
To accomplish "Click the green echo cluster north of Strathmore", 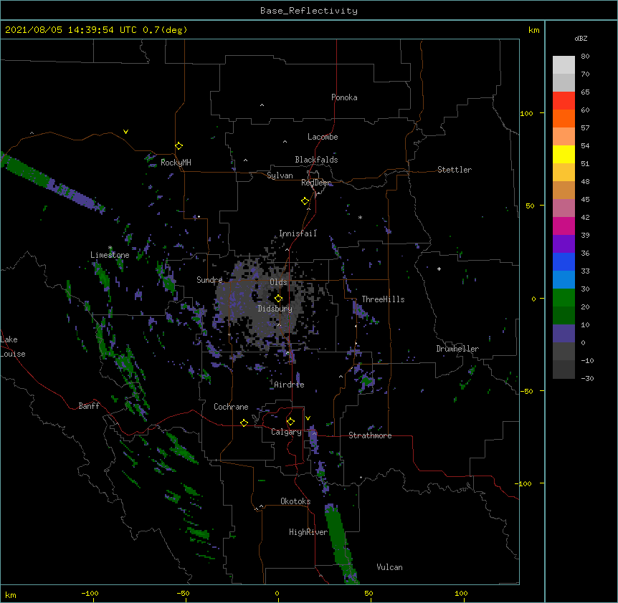I will 367,381.
